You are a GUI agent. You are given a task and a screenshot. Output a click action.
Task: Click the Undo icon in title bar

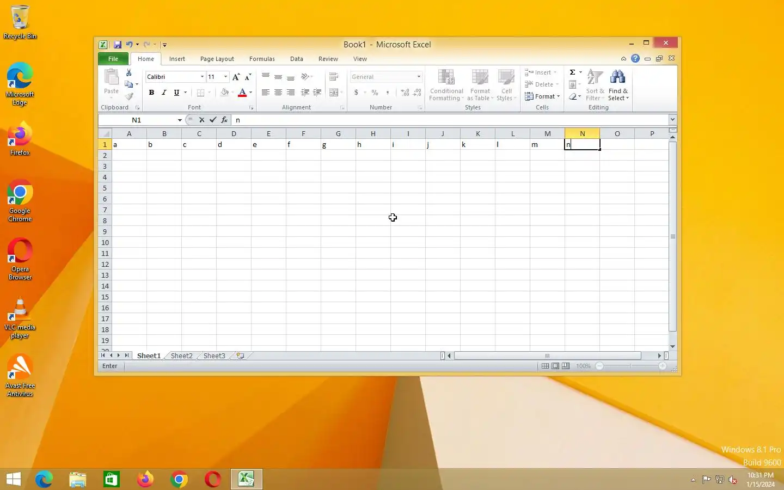[129, 45]
